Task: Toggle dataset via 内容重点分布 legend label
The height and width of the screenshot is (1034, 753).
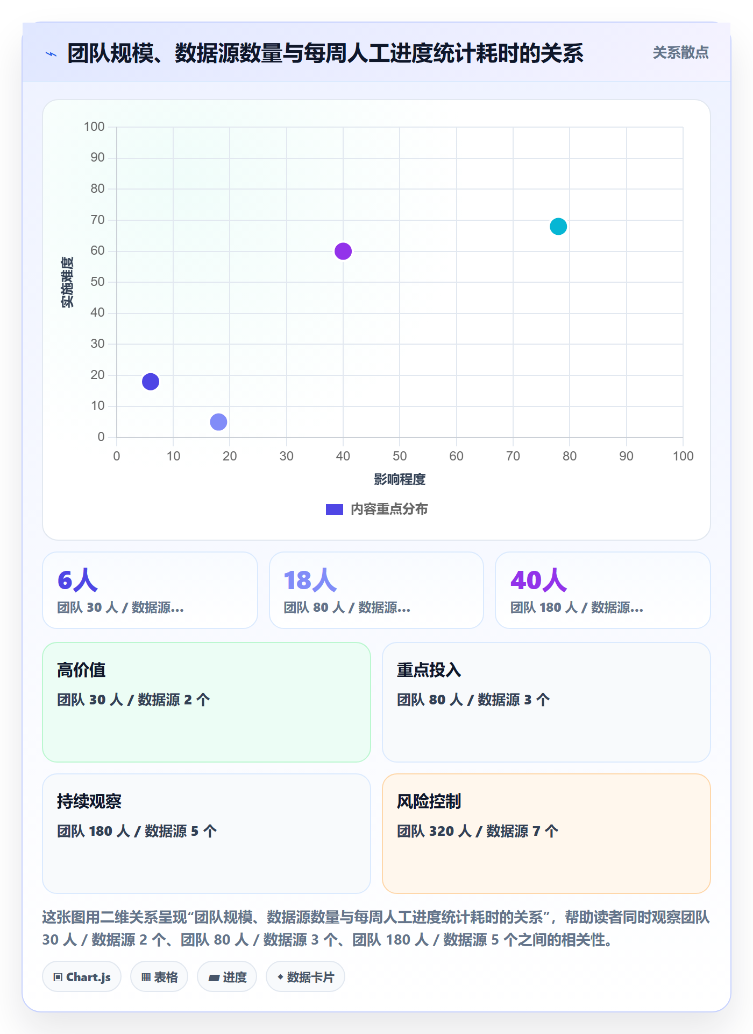Action: [x=389, y=509]
